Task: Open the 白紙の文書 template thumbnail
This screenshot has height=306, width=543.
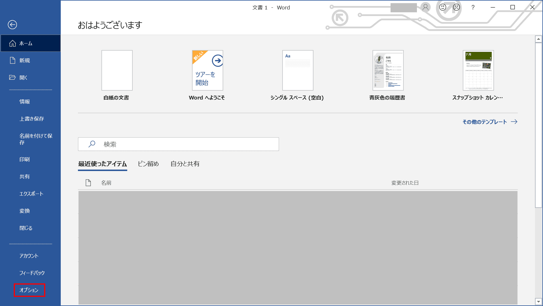Action: pos(117,70)
